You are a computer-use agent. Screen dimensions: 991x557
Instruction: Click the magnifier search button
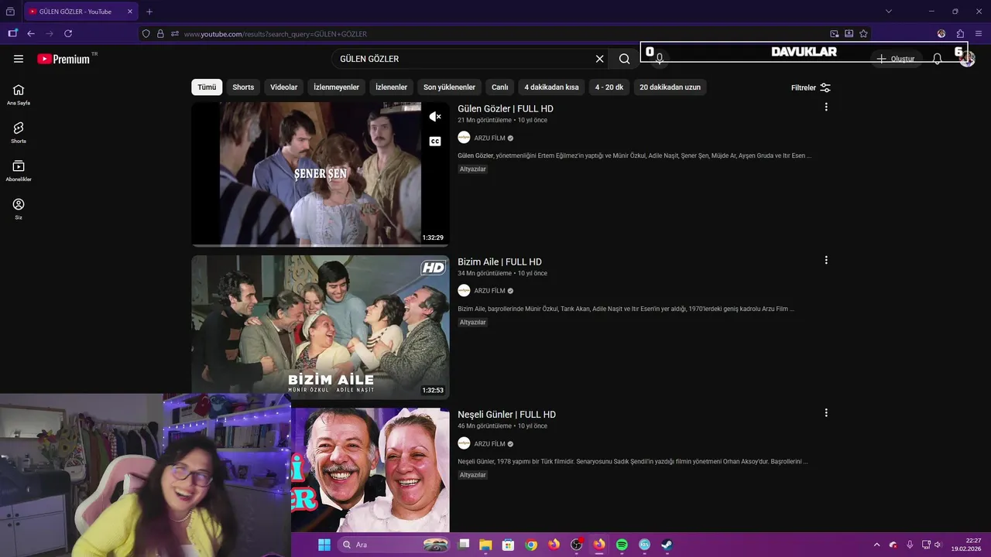point(624,59)
